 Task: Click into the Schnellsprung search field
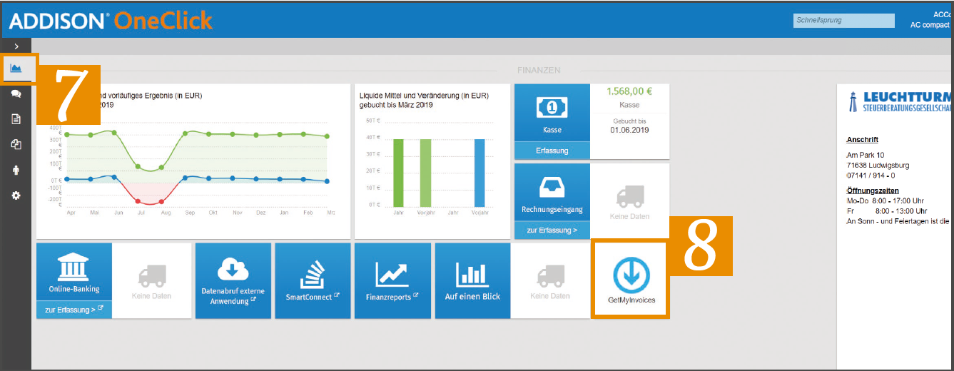click(843, 21)
